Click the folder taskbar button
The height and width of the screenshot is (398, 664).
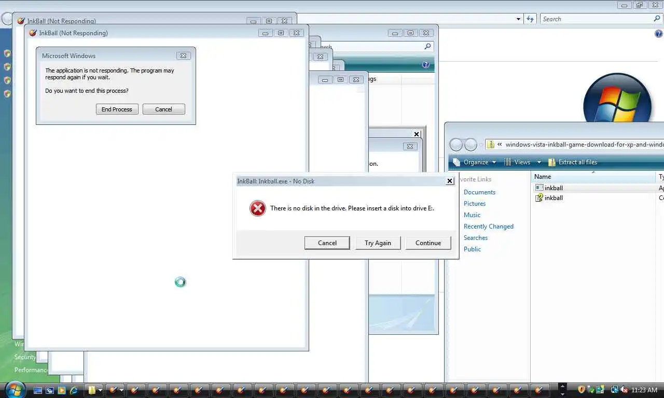(92, 390)
